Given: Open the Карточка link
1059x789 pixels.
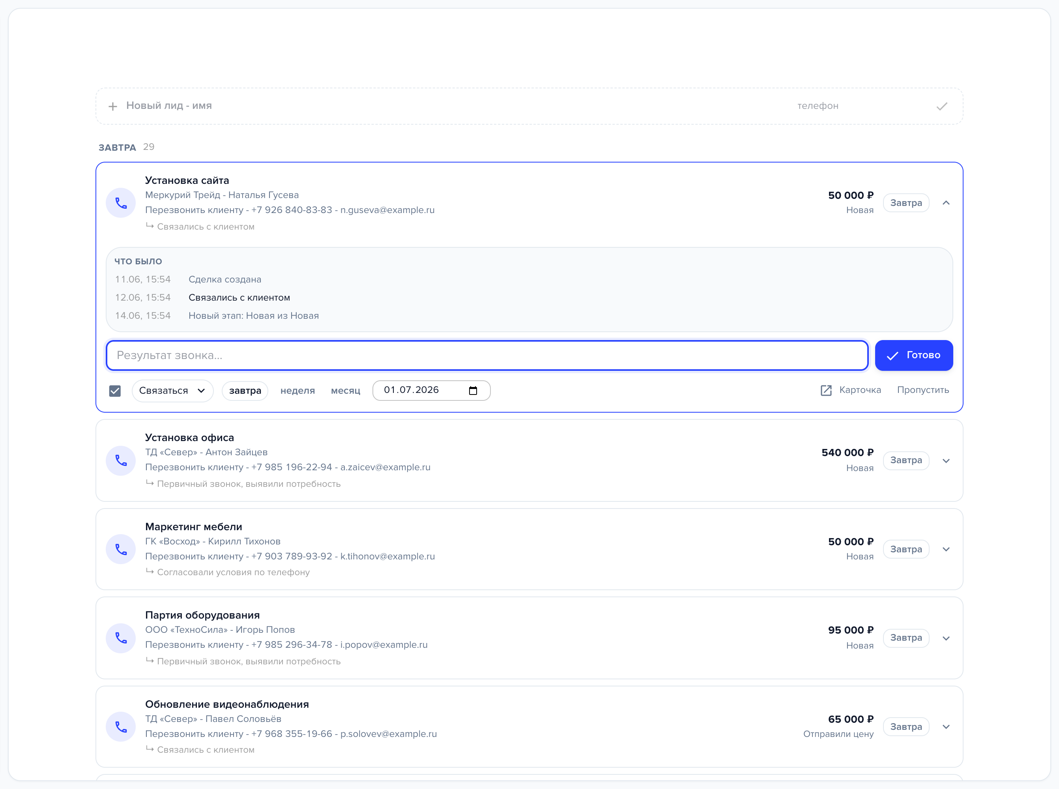Looking at the screenshot, I should tap(860, 390).
